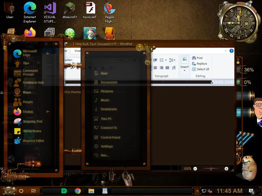The height and width of the screenshot is (196, 262).
Task: Center align text in WordPad
Action: point(155,68)
